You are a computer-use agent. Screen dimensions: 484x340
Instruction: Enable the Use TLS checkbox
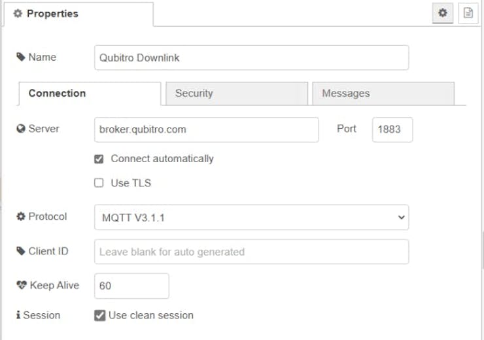(99, 183)
